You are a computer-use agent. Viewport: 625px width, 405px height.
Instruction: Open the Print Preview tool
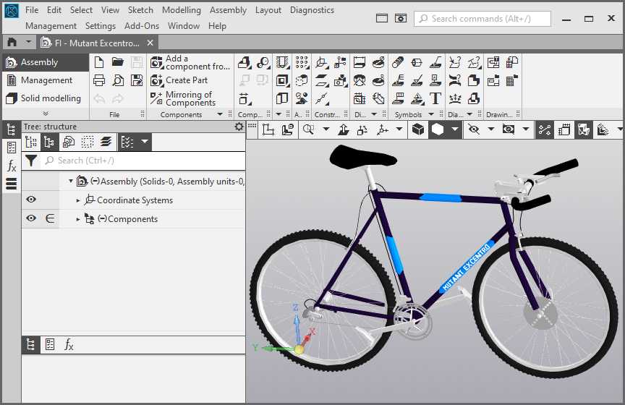pos(117,80)
